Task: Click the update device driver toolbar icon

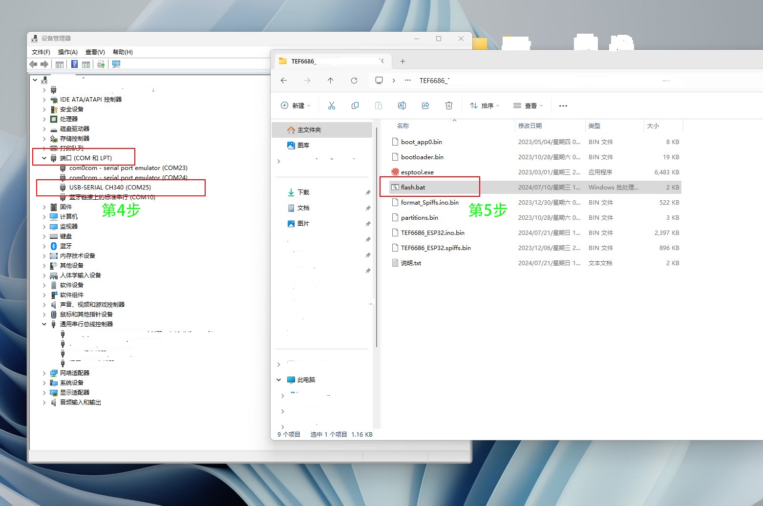Action: 101,64
